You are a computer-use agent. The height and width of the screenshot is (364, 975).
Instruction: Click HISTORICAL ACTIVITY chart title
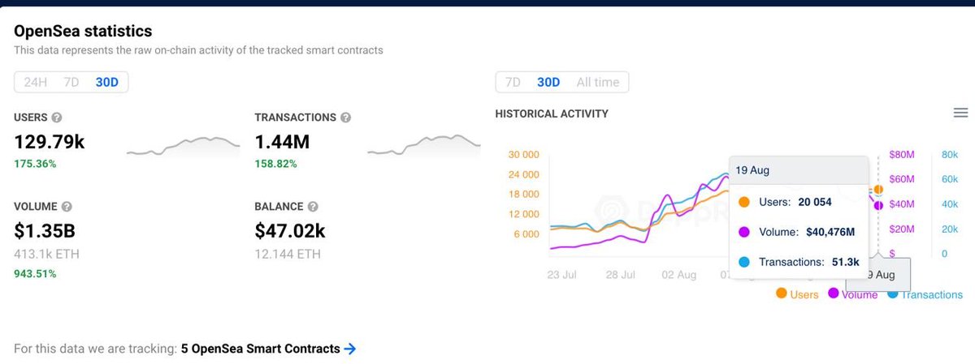coord(552,114)
